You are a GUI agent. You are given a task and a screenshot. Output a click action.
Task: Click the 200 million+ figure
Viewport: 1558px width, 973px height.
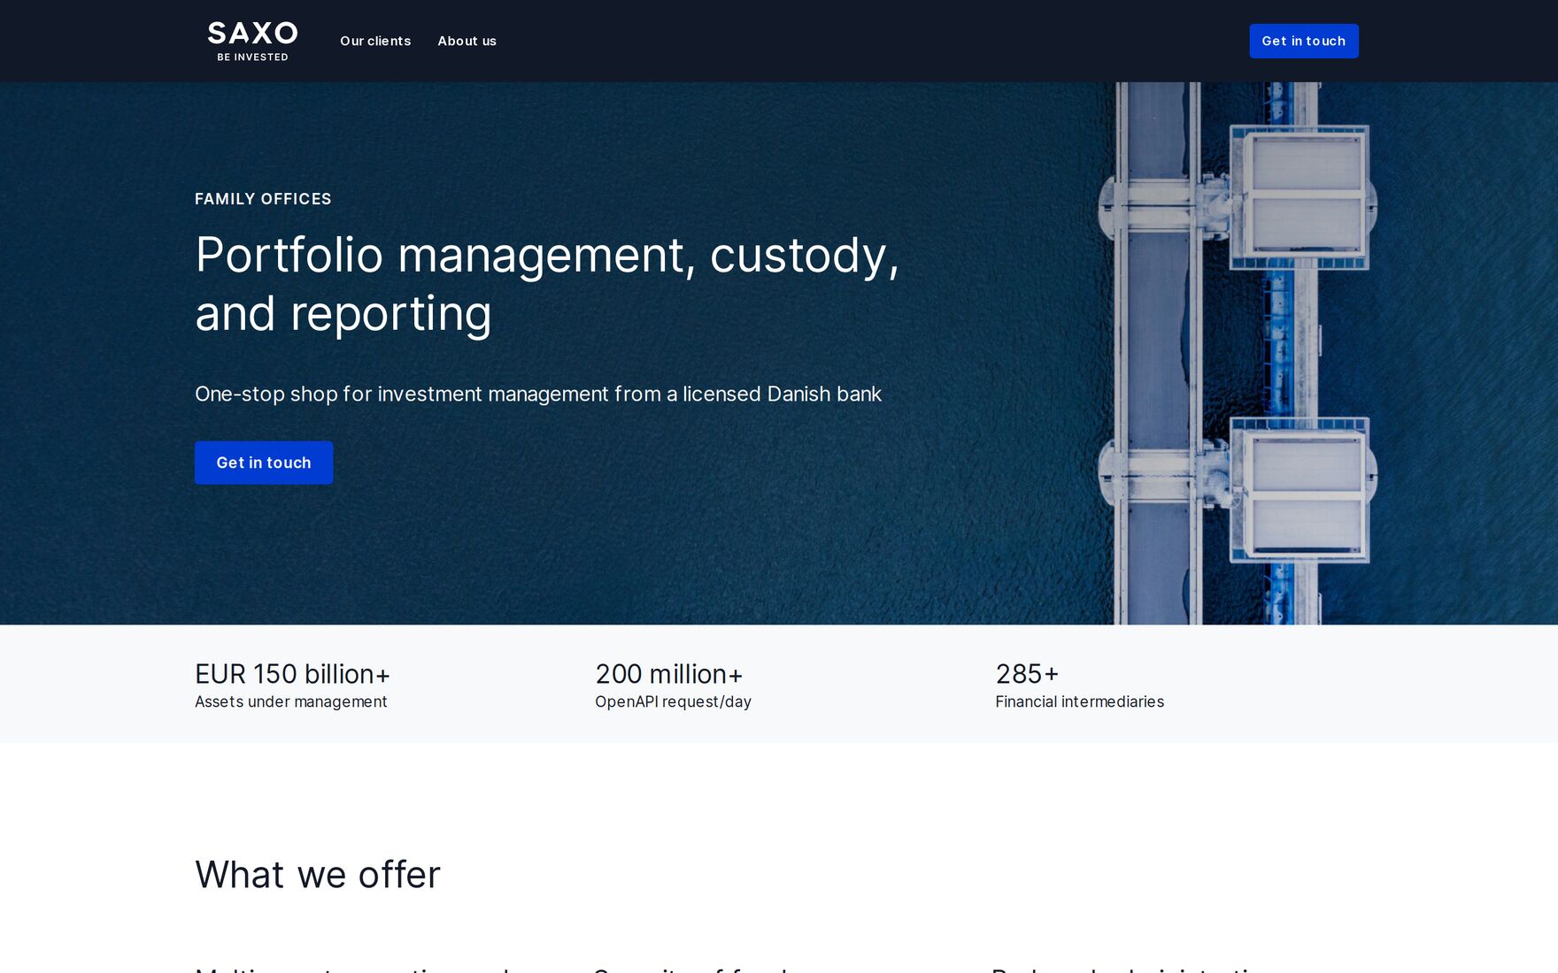coord(668,674)
